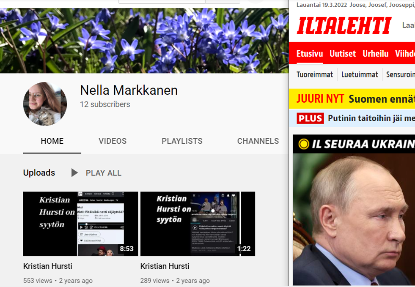The height and width of the screenshot is (287, 415).
Task: Select the Luetuimmat news filter
Action: pos(360,74)
